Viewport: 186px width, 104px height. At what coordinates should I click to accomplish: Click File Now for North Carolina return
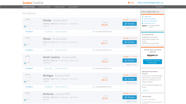point(130,60)
